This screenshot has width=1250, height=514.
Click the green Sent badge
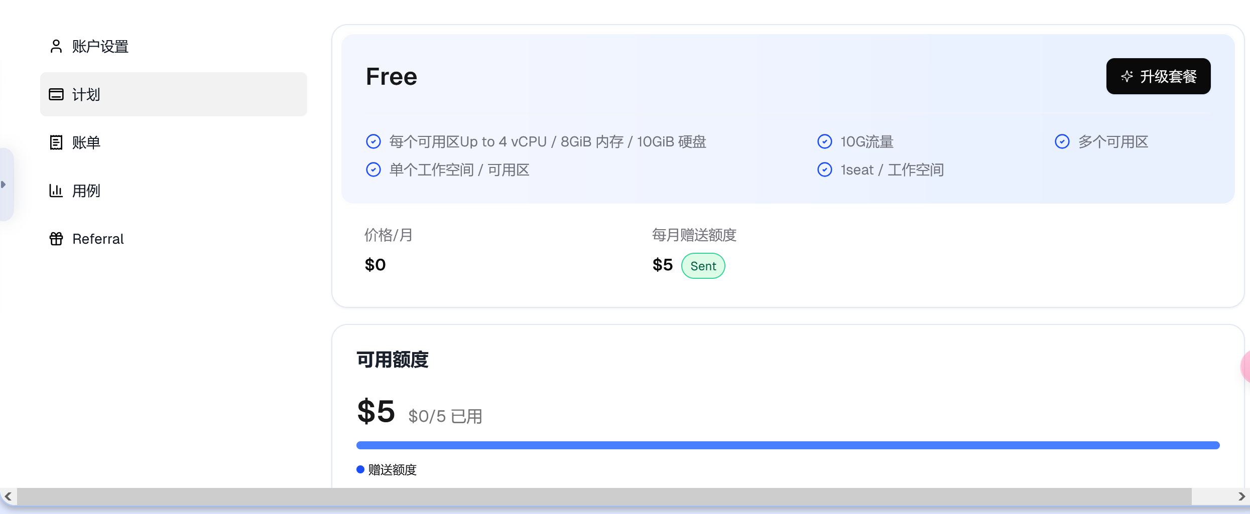703,266
